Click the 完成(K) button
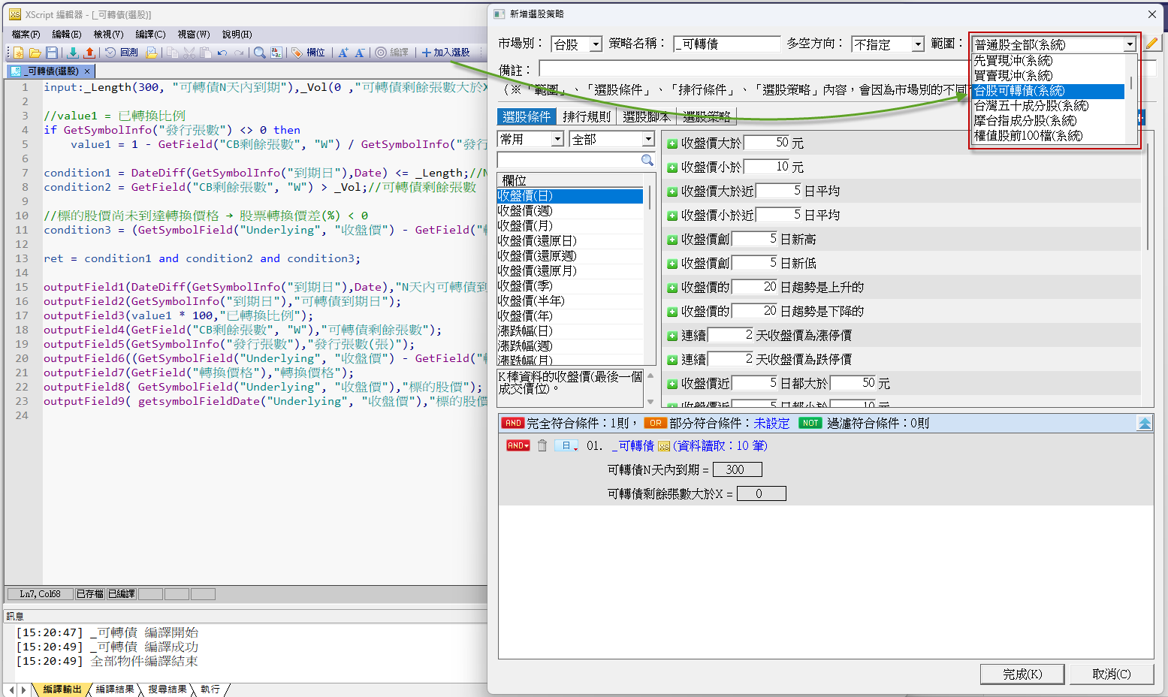The width and height of the screenshot is (1168, 697). [x=1022, y=674]
